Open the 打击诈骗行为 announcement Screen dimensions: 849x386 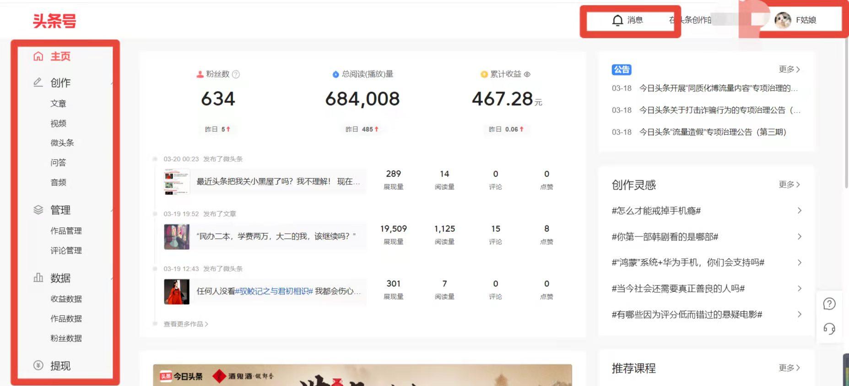(719, 110)
